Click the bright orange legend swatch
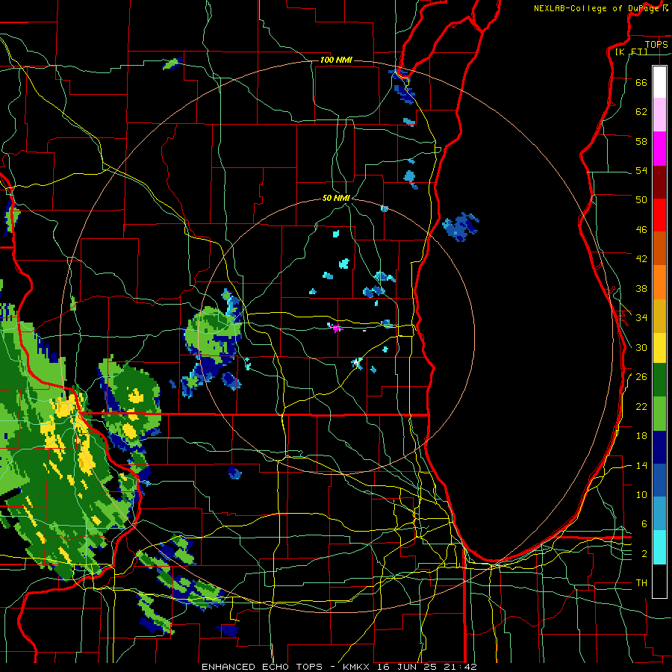 (659, 282)
